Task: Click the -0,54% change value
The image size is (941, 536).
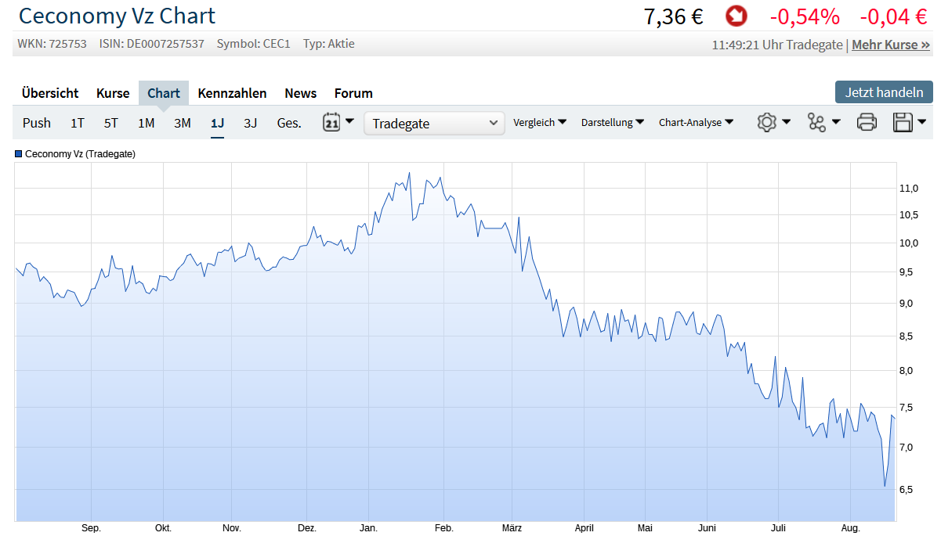Action: tap(805, 16)
